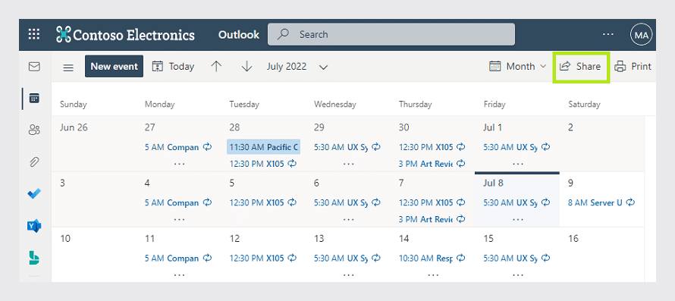
Task: Open the Month view dropdown
Action: pos(518,66)
